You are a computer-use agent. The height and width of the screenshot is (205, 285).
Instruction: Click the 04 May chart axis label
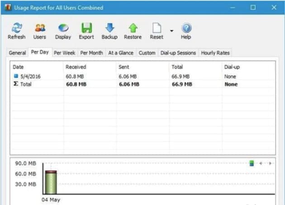51,200
